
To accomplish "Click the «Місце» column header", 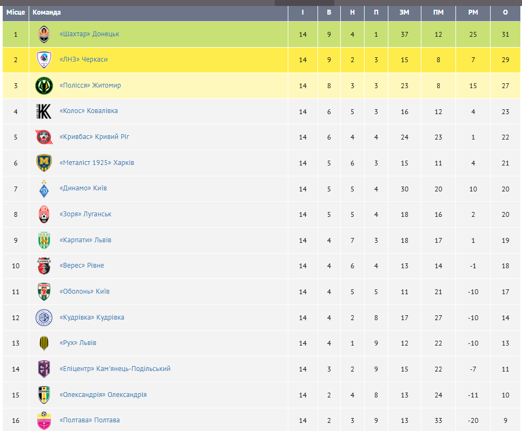I will pyautogui.click(x=16, y=12).
